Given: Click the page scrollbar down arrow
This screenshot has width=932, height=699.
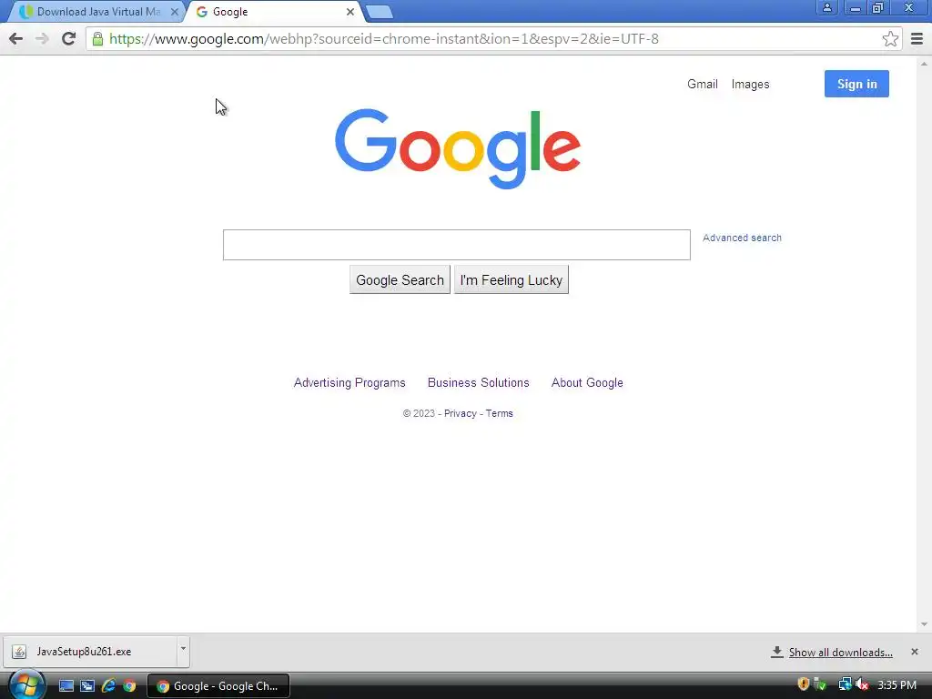Looking at the screenshot, I should [924, 624].
